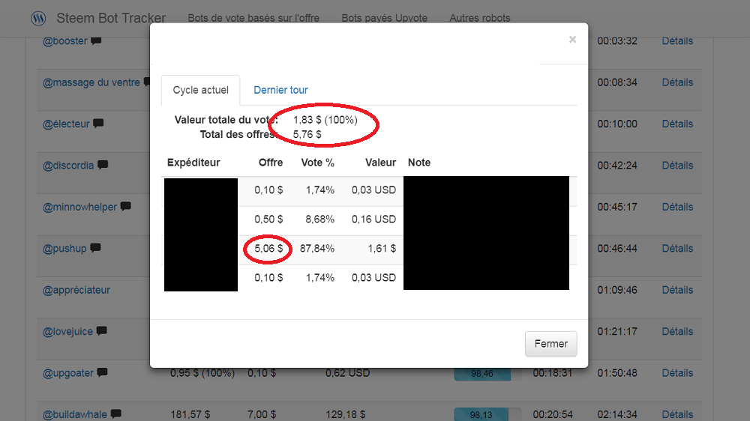The image size is (750, 421).
Task: Close the dialog with the X button
Action: tap(572, 40)
